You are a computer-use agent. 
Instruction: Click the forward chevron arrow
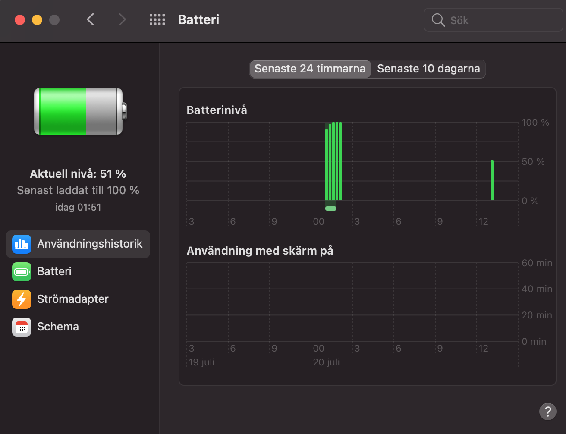(x=123, y=20)
